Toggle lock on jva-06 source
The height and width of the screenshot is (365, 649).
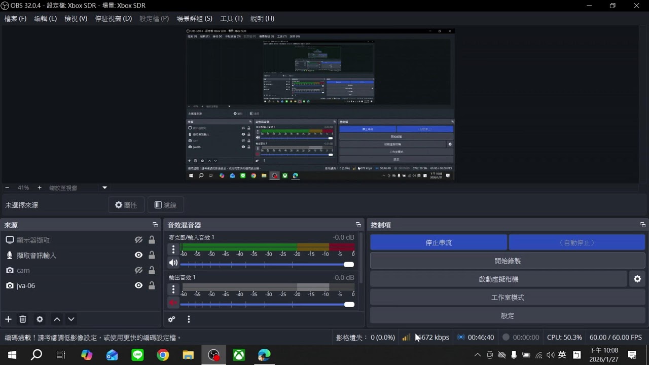tap(152, 286)
